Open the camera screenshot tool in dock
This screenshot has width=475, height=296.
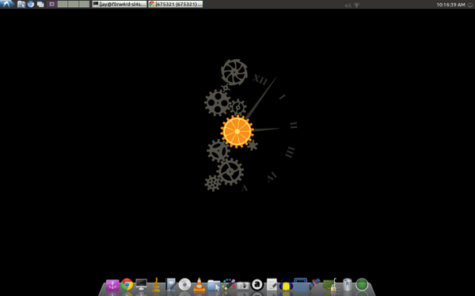tap(243, 285)
